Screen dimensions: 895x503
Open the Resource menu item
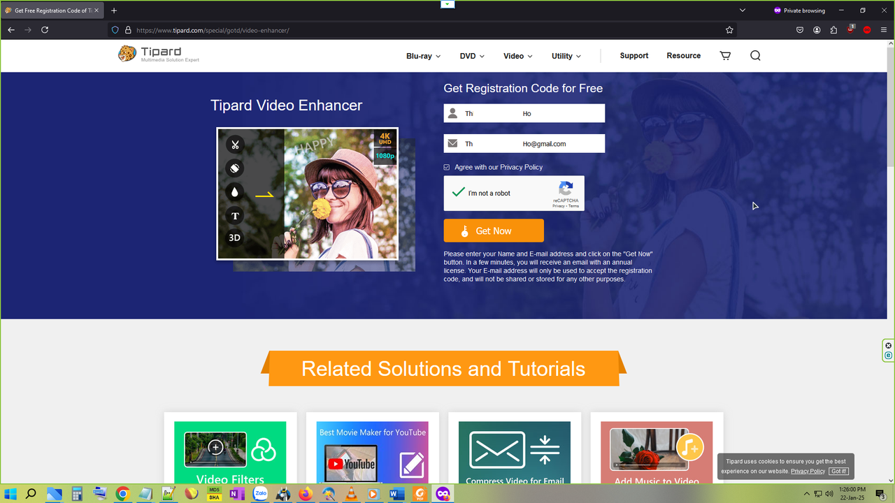[x=684, y=56]
